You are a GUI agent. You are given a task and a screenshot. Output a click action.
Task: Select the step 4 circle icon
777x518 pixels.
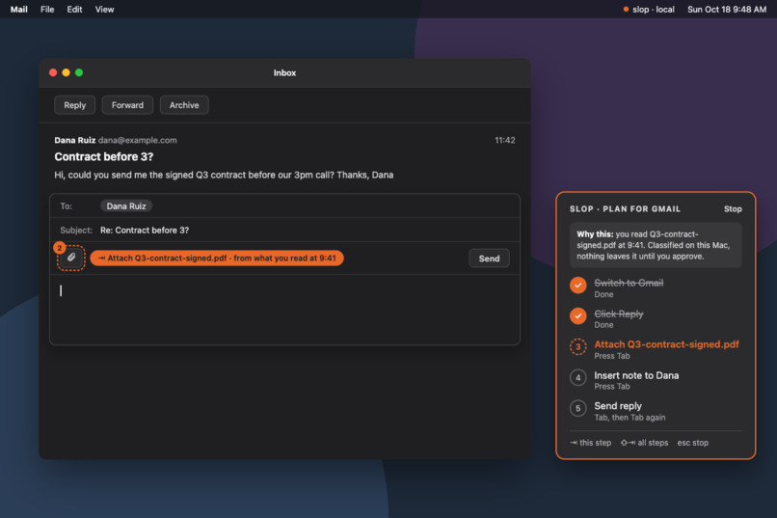(577, 378)
